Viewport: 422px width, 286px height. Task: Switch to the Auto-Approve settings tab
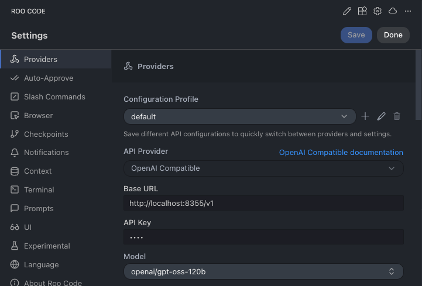point(49,78)
